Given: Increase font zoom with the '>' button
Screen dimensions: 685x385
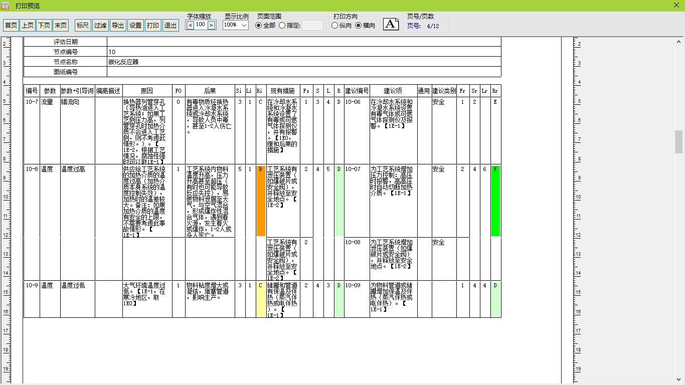Looking at the screenshot, I should 211,25.
